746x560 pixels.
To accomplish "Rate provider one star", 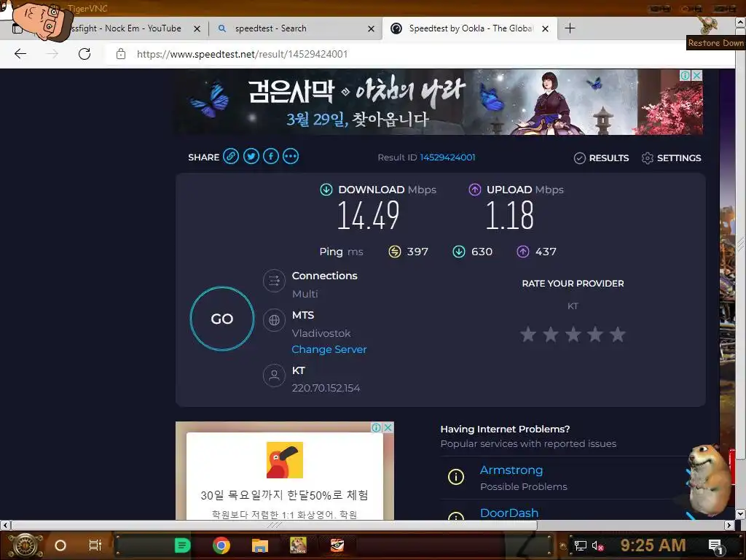I will click(528, 334).
